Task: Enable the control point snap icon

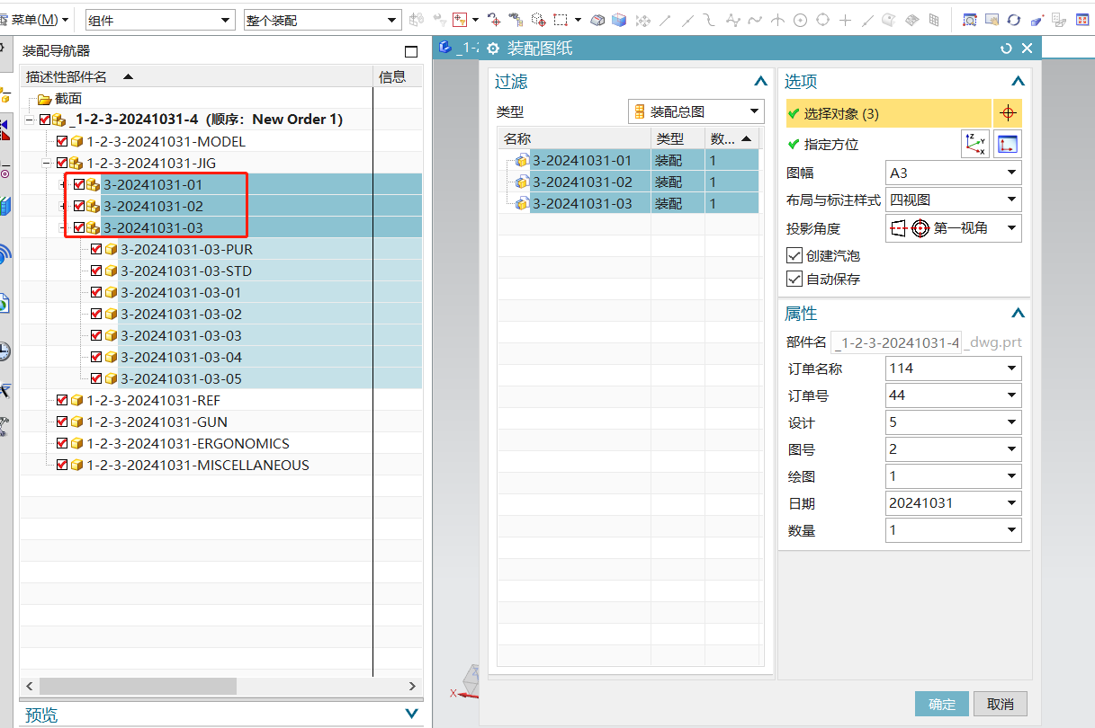Action: pyautogui.click(x=710, y=20)
